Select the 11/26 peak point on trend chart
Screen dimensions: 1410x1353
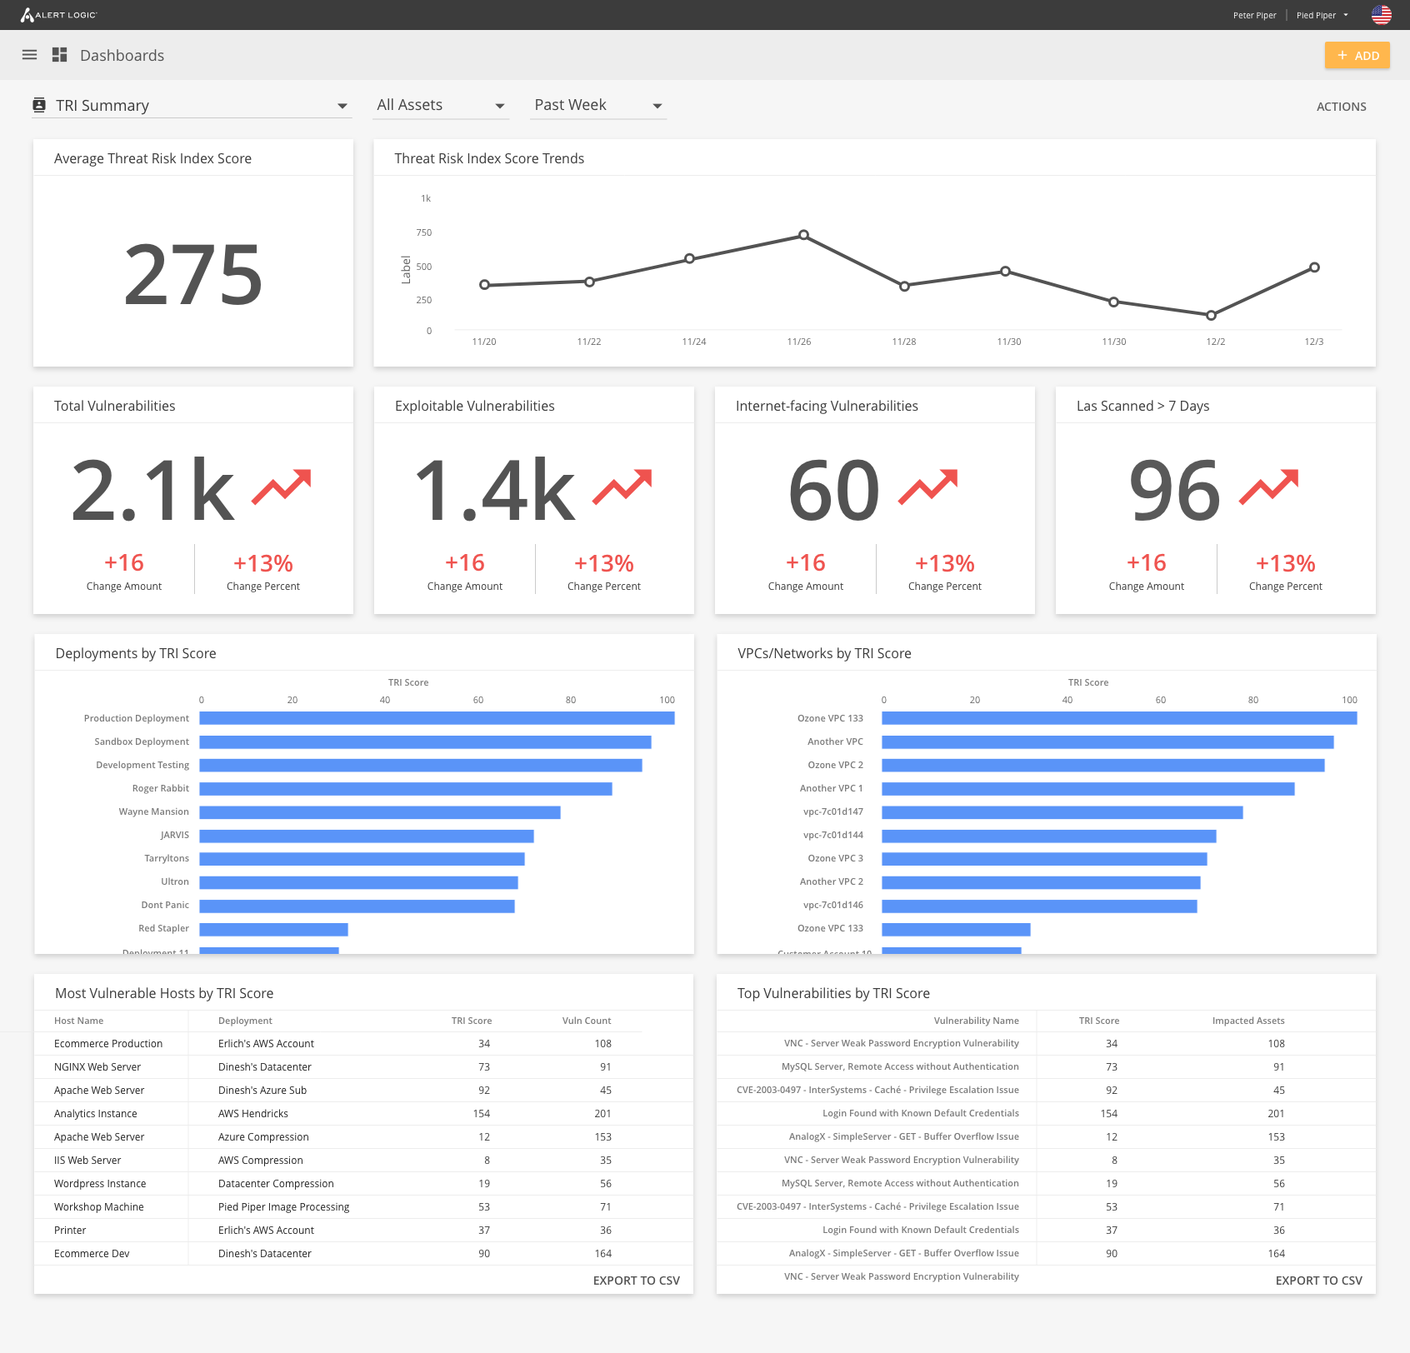[803, 235]
